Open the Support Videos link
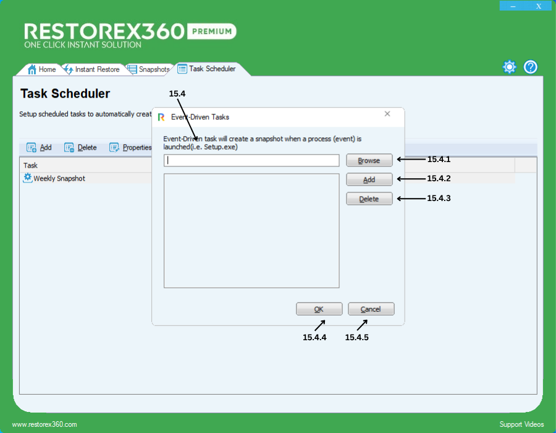The image size is (556, 433). point(521,424)
